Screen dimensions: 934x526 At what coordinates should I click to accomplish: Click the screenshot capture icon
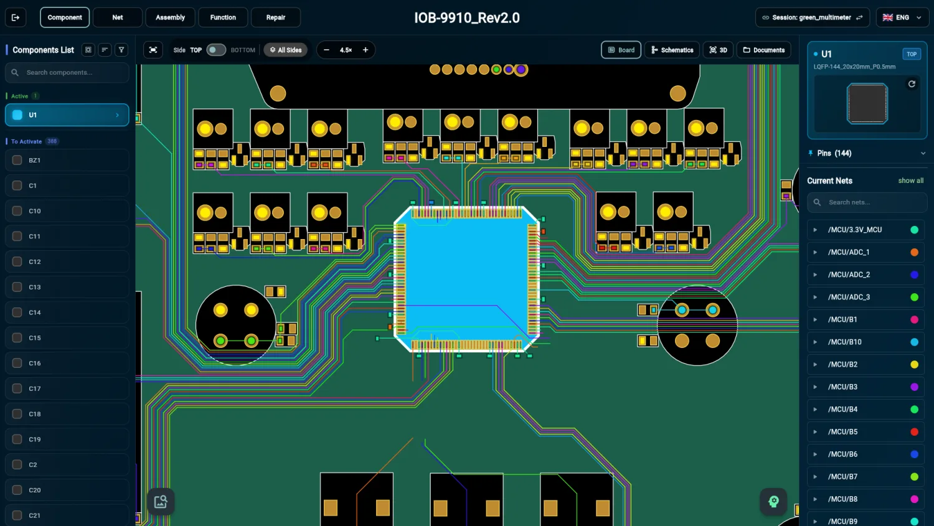coord(161,502)
